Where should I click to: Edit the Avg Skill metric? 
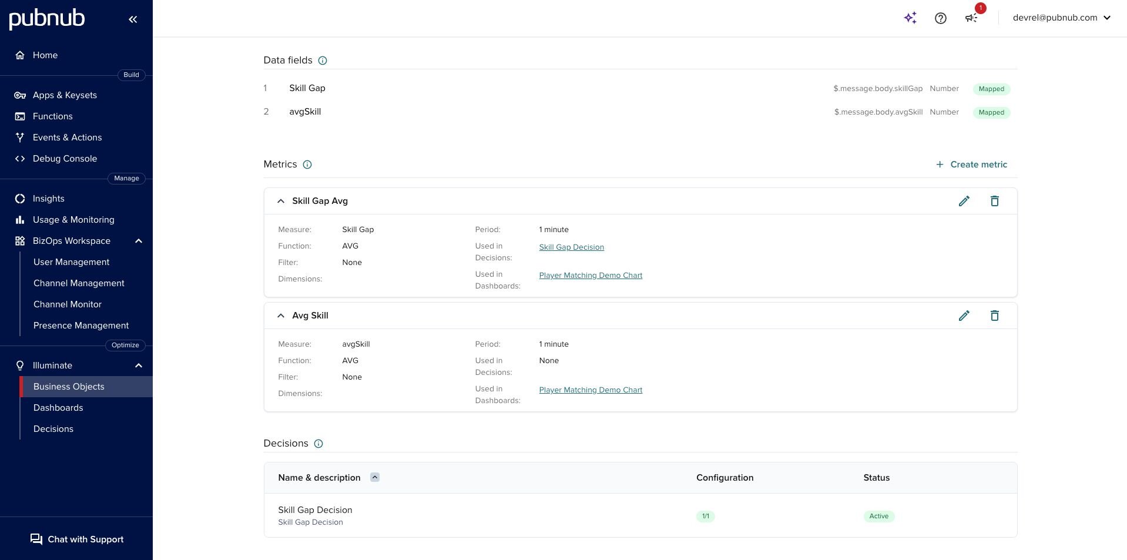point(964,316)
